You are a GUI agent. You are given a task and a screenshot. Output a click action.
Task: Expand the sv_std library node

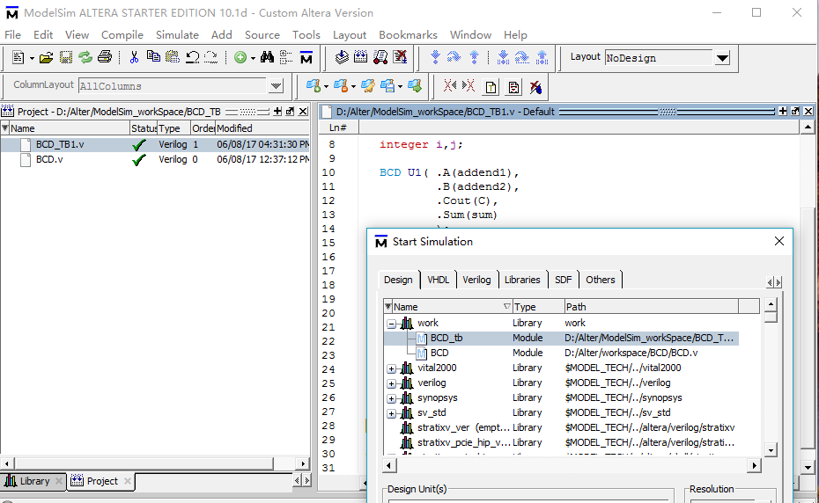391,413
